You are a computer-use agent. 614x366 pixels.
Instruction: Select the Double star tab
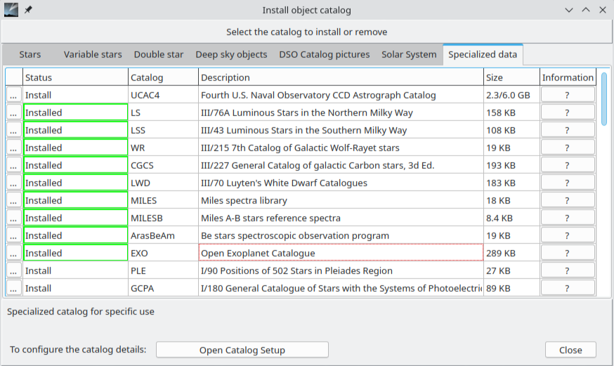pos(159,54)
